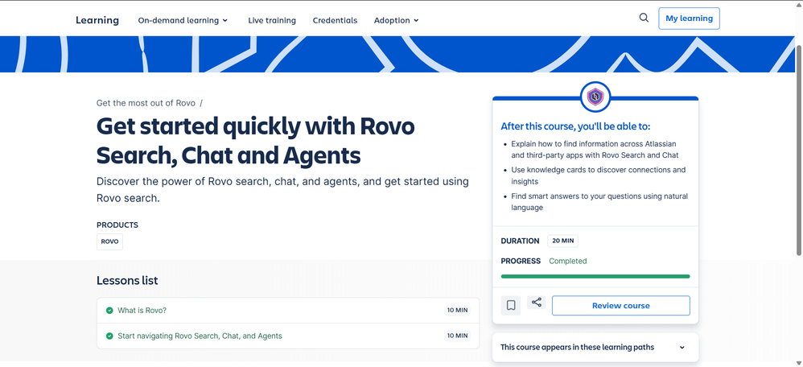
Task: Open 'Start navigating Rovo Search, Chat, and Agents' lesson
Action: click(200, 336)
